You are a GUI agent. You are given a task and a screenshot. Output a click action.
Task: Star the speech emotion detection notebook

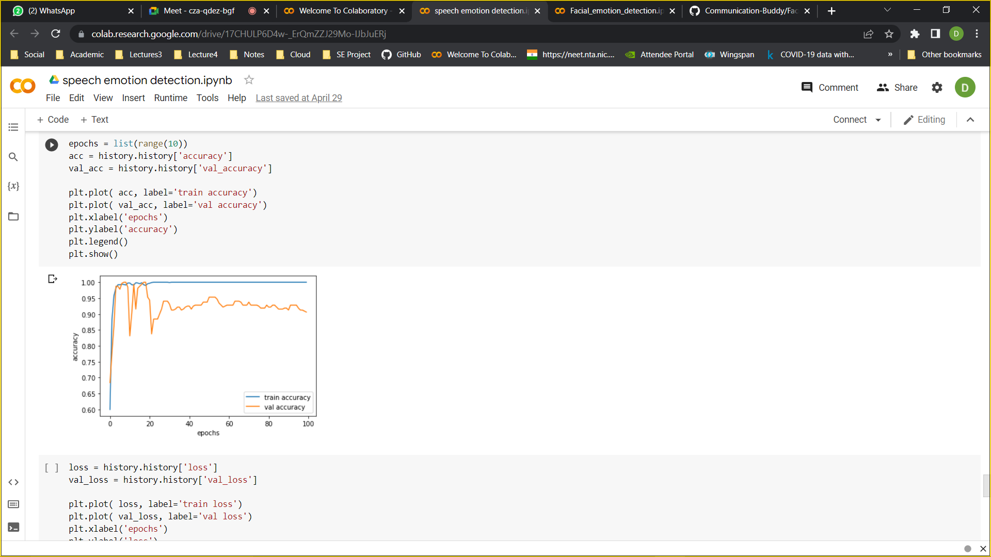pos(249,80)
